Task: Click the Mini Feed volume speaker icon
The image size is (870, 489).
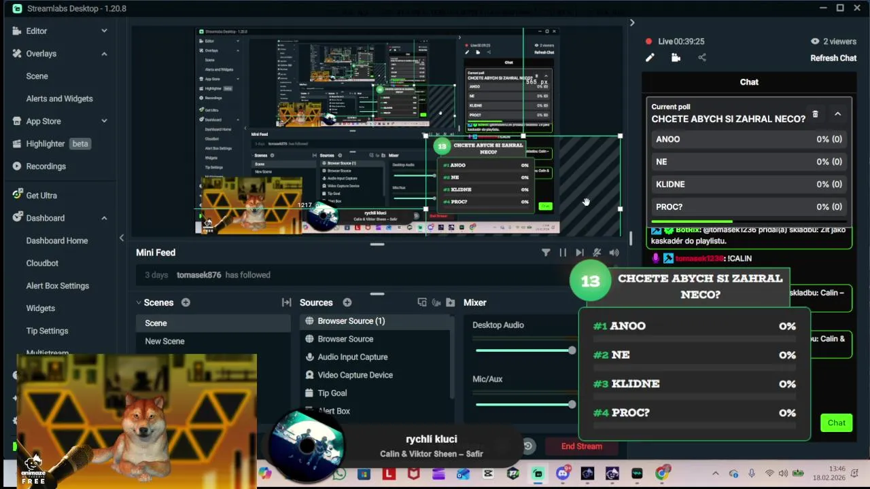Action: [614, 253]
